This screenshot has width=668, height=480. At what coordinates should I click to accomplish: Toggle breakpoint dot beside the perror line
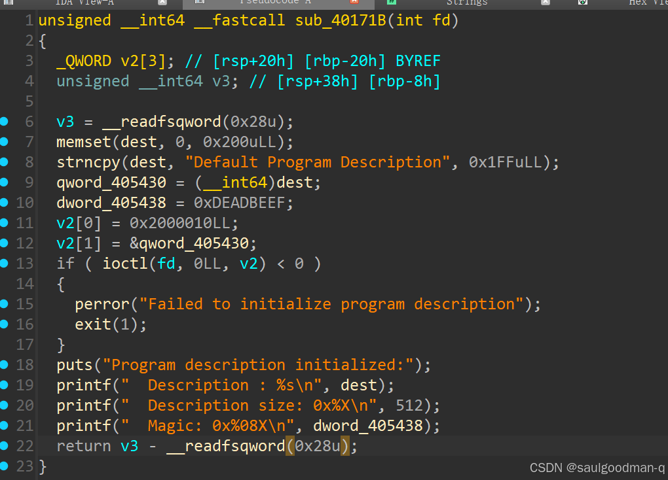pos(4,304)
